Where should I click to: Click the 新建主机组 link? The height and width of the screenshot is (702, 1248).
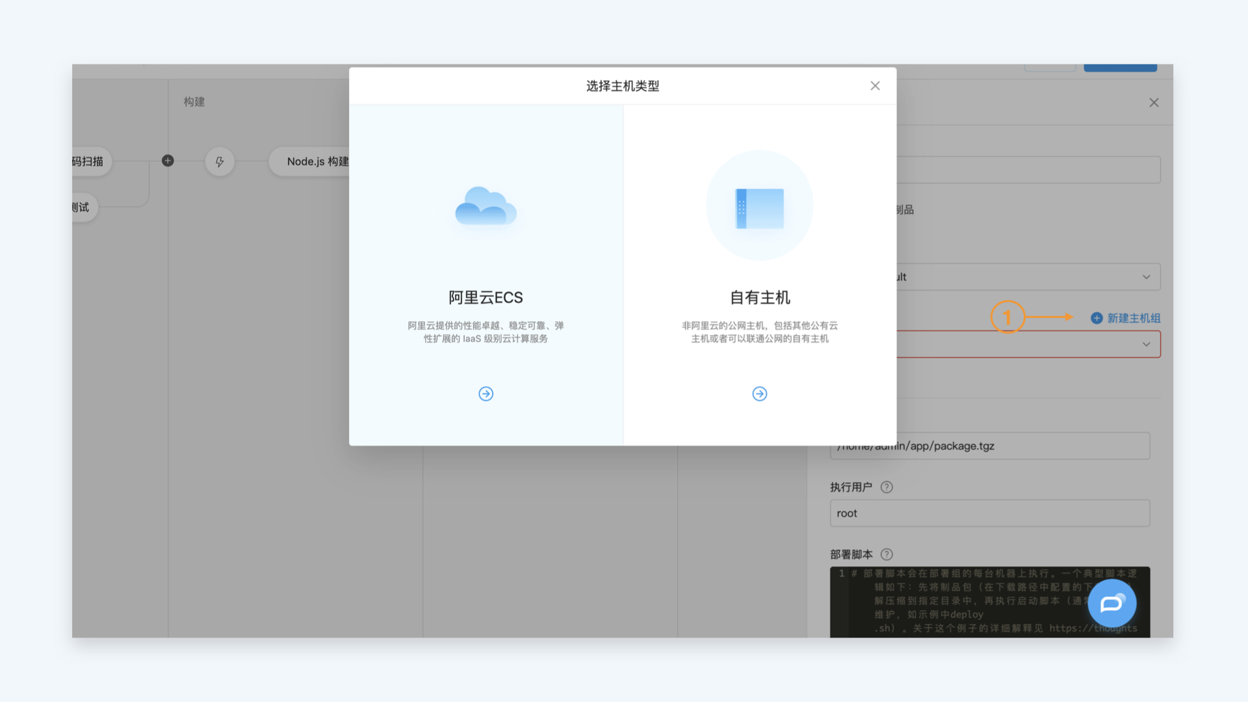tap(1134, 318)
